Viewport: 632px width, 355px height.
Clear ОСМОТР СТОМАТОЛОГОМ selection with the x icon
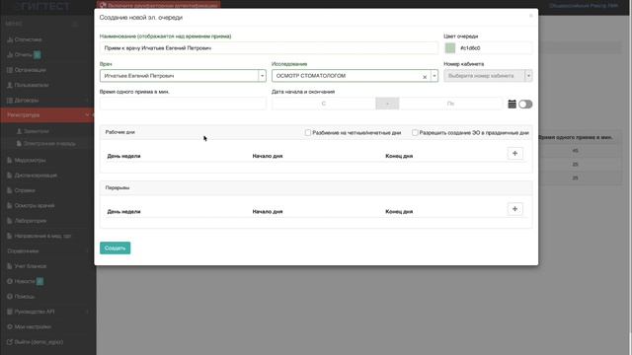pos(425,77)
